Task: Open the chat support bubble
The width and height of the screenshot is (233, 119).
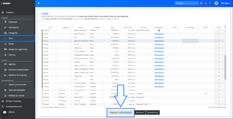Action: pyautogui.click(x=5, y=112)
